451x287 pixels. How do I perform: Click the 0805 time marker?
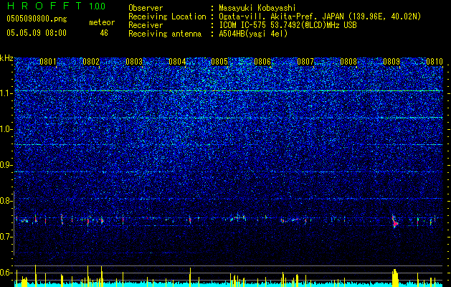click(x=219, y=62)
